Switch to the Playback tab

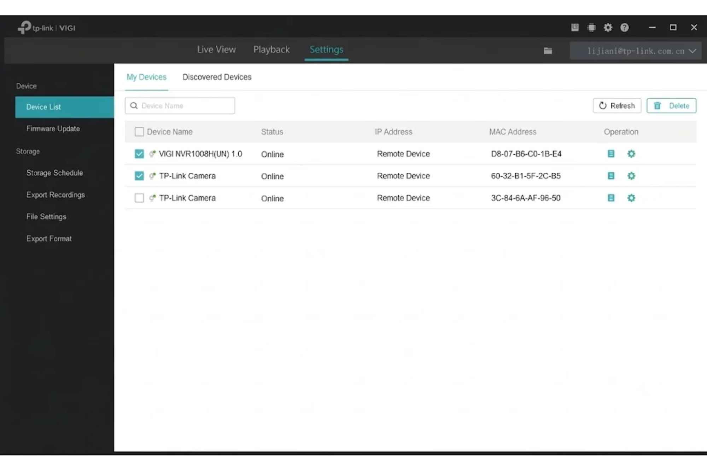[x=271, y=50]
